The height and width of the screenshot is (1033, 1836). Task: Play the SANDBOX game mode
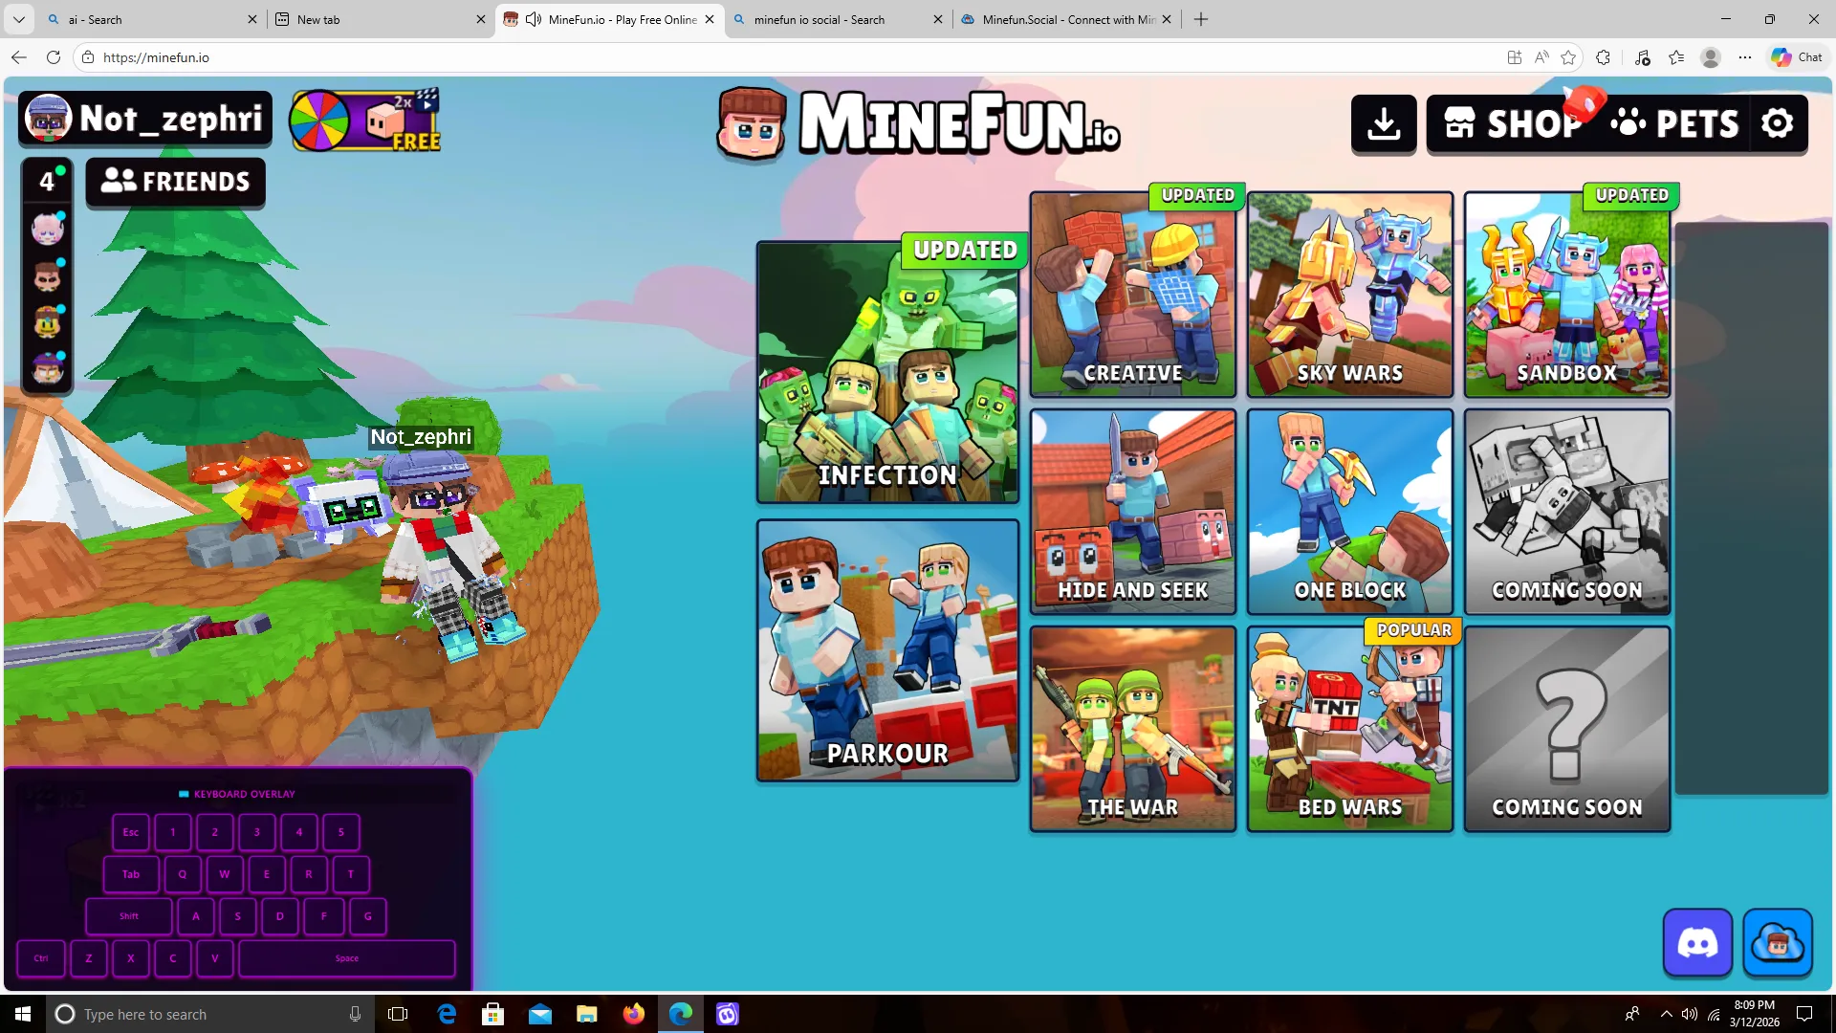pyautogui.click(x=1567, y=295)
